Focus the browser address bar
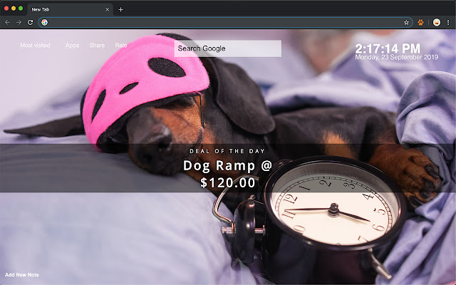 click(x=225, y=22)
